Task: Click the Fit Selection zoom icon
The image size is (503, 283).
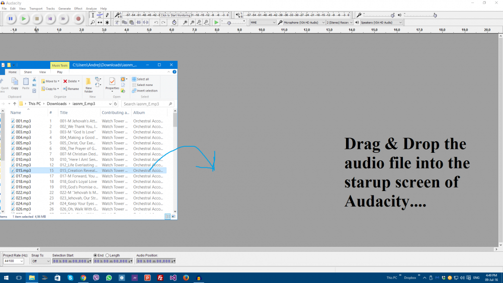Action: (199, 23)
